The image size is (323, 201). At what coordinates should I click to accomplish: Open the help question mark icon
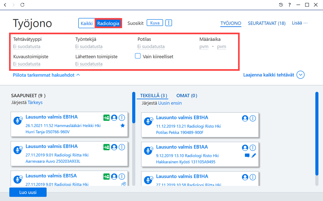[x=289, y=5]
